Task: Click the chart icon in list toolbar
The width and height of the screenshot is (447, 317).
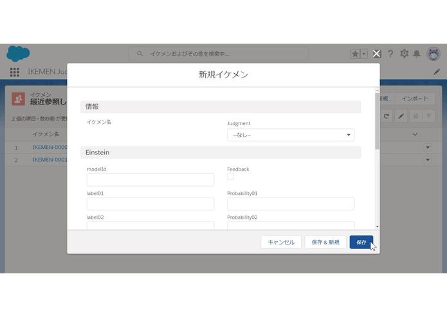Action: click(415, 116)
